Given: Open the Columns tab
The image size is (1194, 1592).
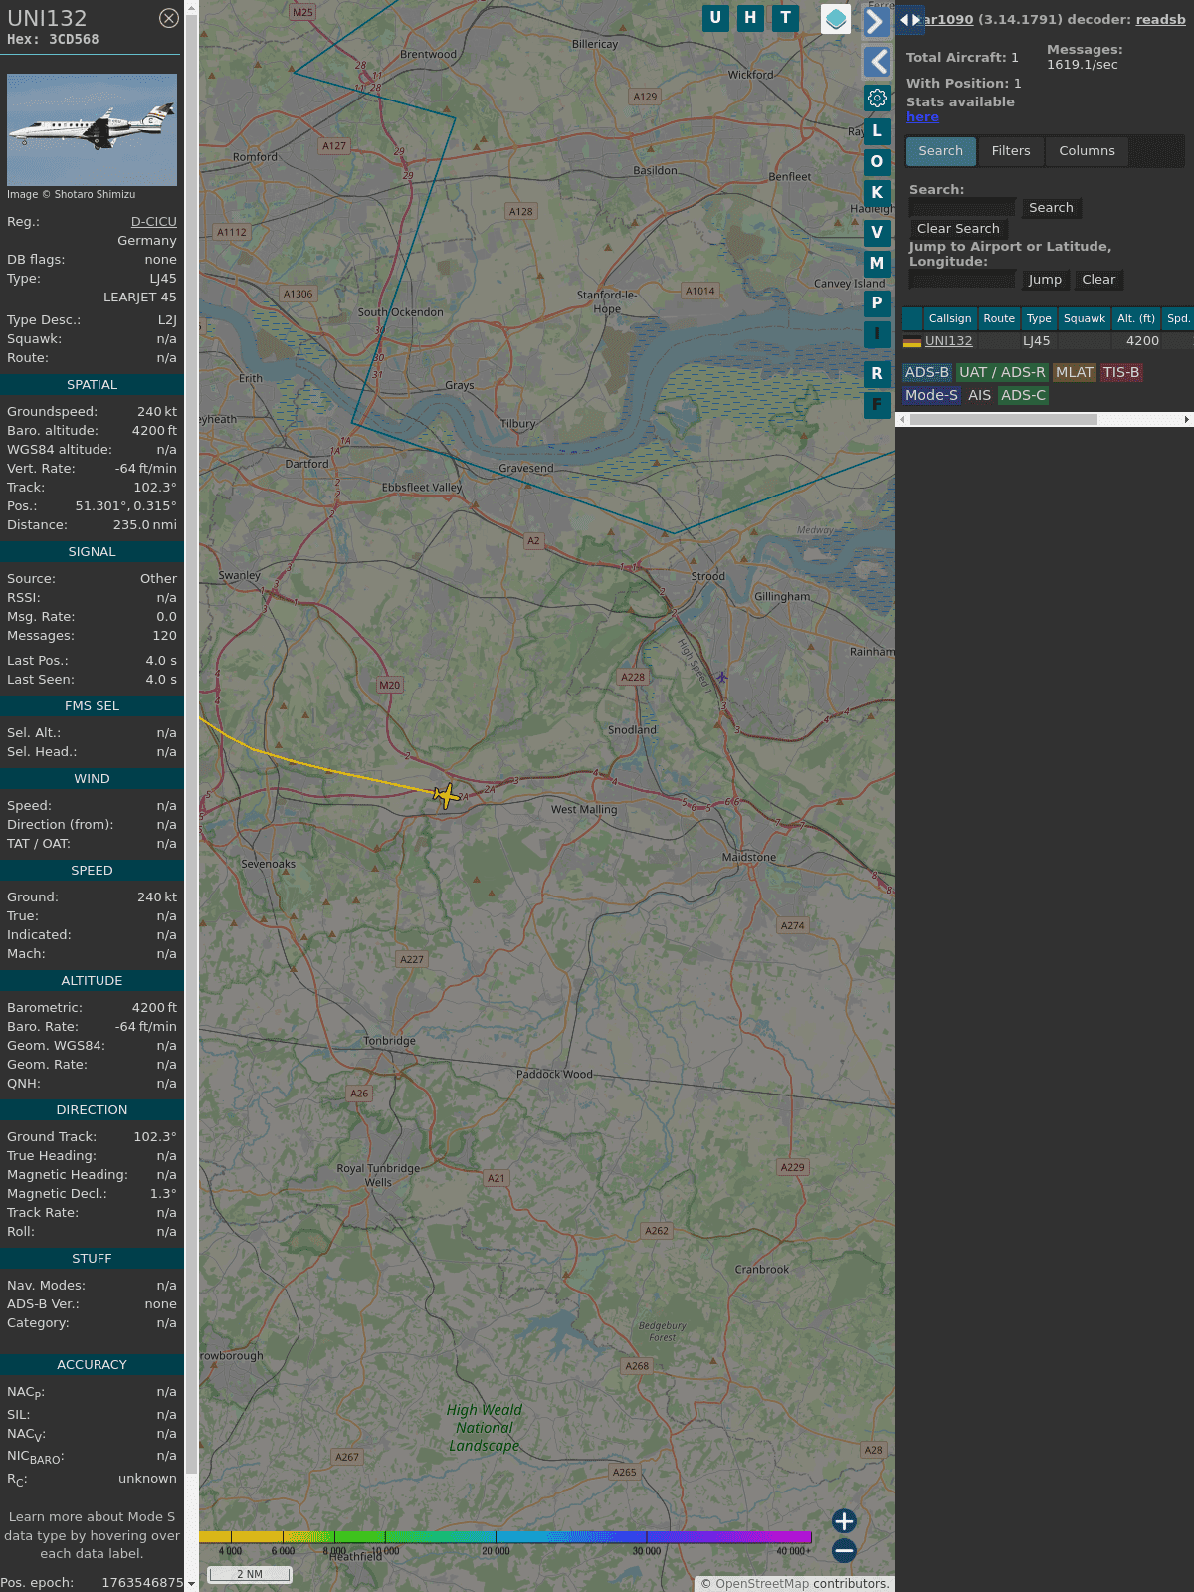Looking at the screenshot, I should (1087, 151).
